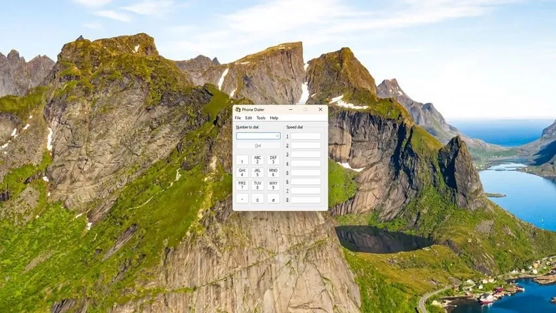Click the ABC 2 keypad button
This screenshot has width=556, height=313.
[x=257, y=159]
